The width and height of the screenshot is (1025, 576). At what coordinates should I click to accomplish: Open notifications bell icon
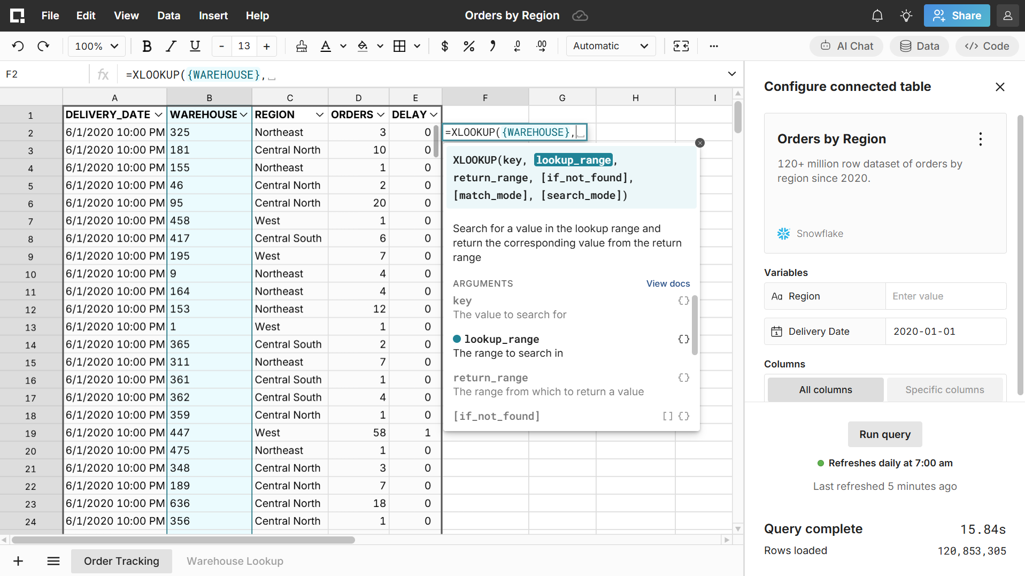[x=877, y=16]
